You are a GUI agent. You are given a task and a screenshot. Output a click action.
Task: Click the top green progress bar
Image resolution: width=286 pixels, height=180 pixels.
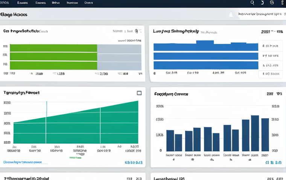pyautogui.click(x=53, y=48)
